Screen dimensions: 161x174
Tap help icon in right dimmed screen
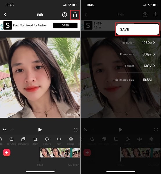point(145,15)
